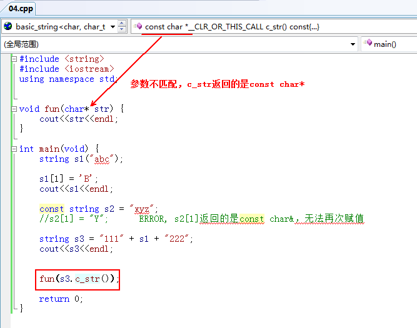Click the line "s1[1] = 'B';"

click(69, 179)
